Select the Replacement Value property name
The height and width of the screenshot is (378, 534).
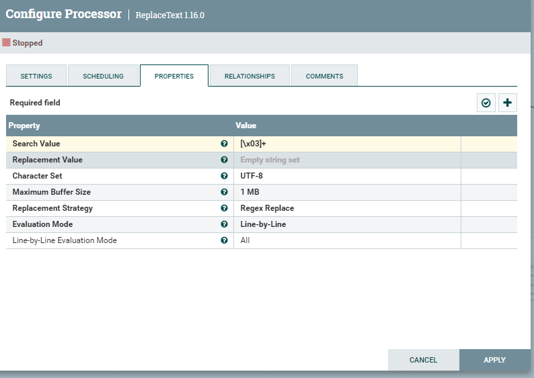[x=47, y=160]
